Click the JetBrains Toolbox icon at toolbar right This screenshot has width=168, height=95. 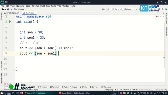[166, 9]
